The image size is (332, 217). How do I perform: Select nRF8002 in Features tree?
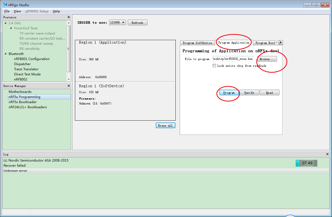coord(21,79)
